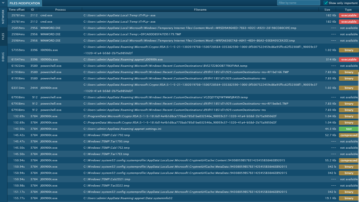Select the ~WRF{A636E7A8...}.tmp file path
Screen dimensions: 359x202
click(x=189, y=41)
